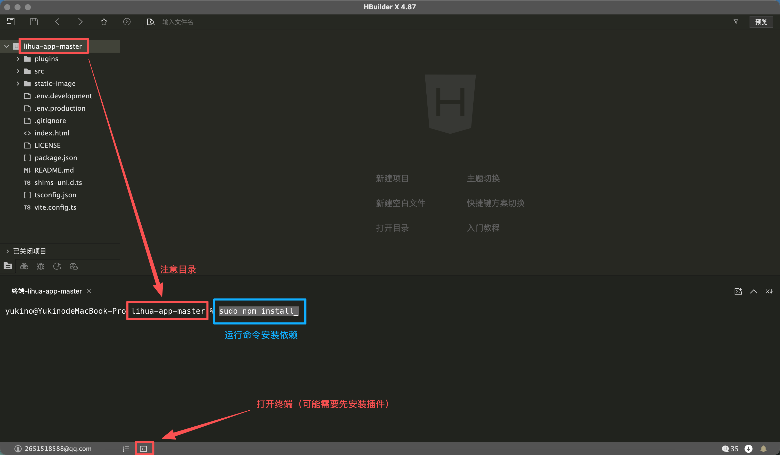Toggle the document outline icon in status bar

coord(126,449)
